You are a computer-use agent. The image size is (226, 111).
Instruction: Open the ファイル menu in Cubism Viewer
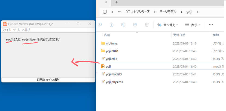(7, 30)
